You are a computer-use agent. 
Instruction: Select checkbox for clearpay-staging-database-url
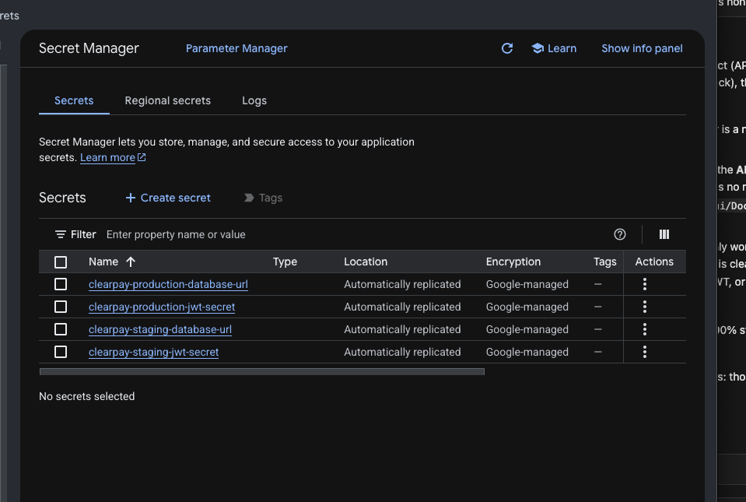[x=61, y=329]
